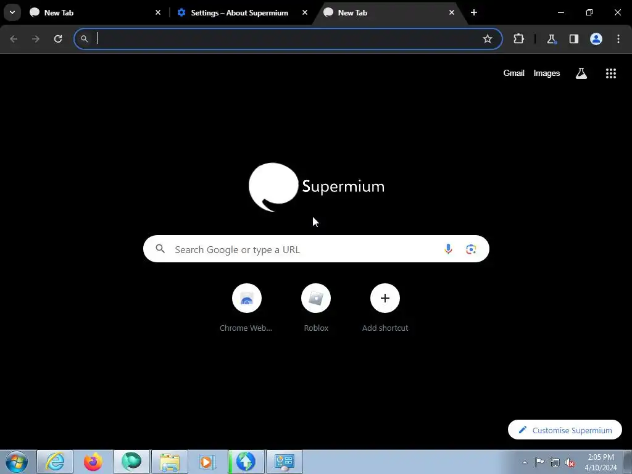Image resolution: width=632 pixels, height=474 pixels.
Task: Open the profile avatar menu
Action: tap(596, 39)
